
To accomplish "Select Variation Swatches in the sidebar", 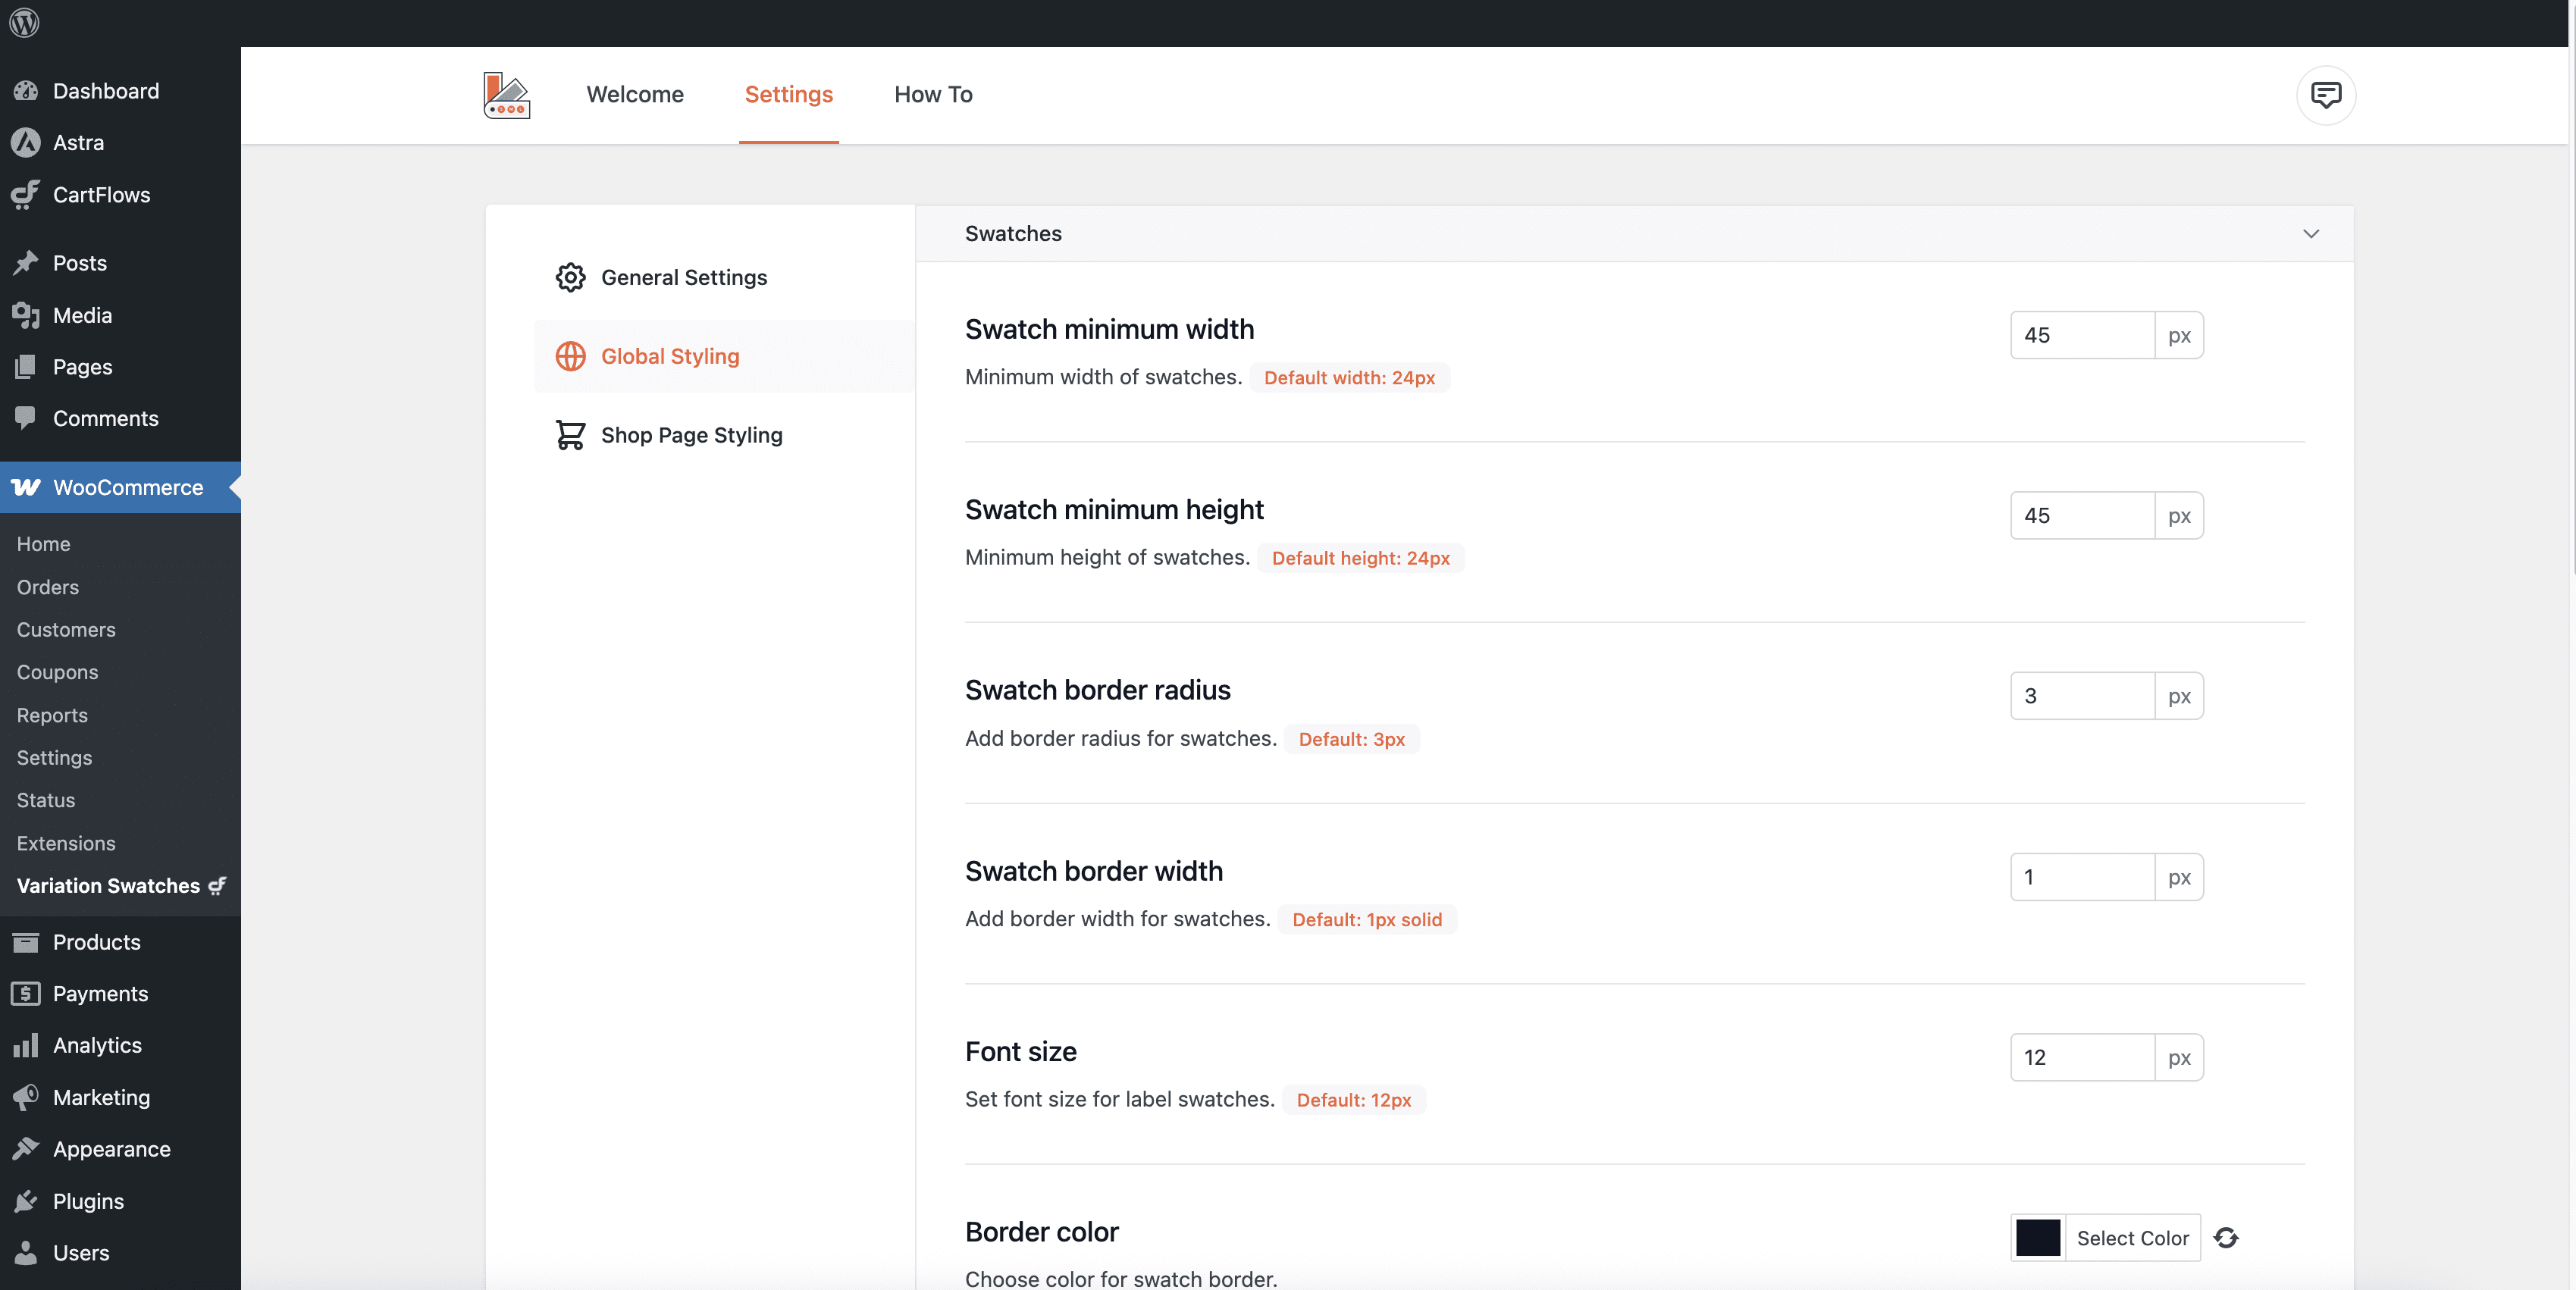I will click(x=107, y=886).
